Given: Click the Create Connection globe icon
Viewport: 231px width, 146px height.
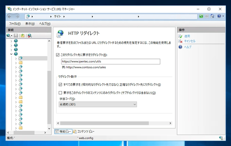Looking at the screenshot, I should pos(8,35).
